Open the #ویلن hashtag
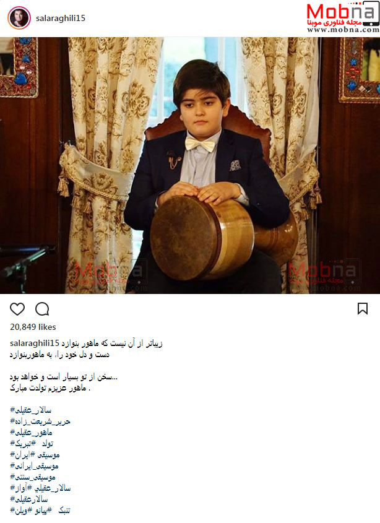The width and height of the screenshot is (380, 523). tap(18, 511)
